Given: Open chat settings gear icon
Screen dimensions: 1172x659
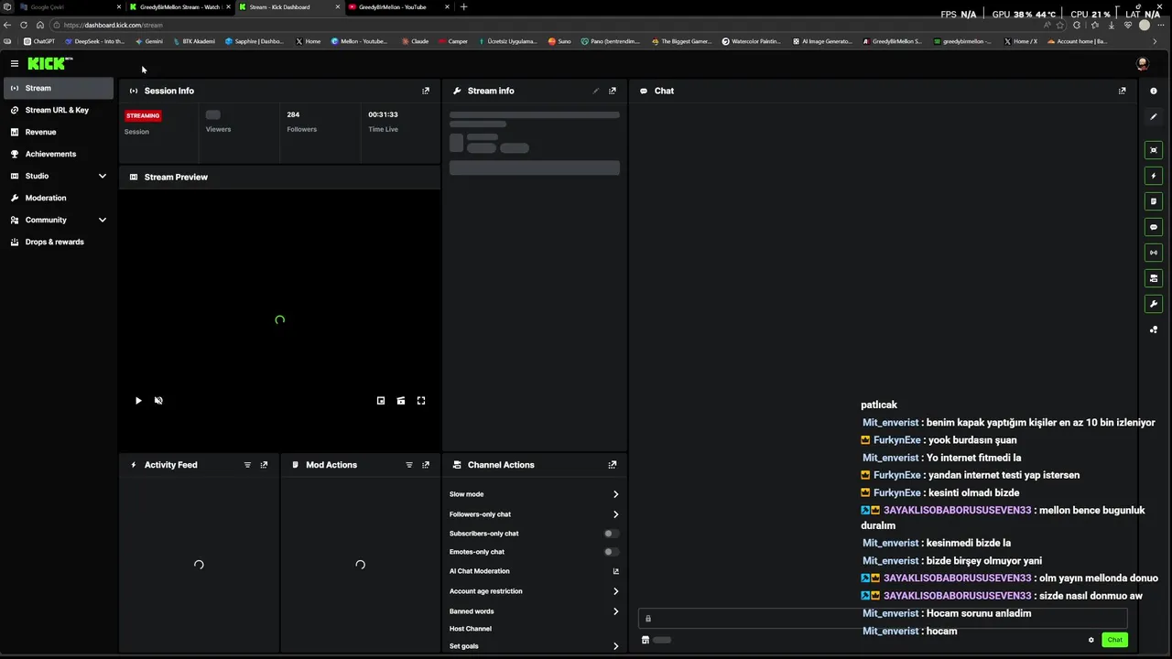Looking at the screenshot, I should tap(1091, 640).
